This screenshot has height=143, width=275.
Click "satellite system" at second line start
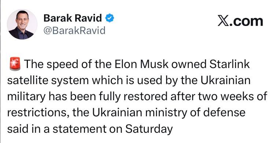tap(48, 80)
